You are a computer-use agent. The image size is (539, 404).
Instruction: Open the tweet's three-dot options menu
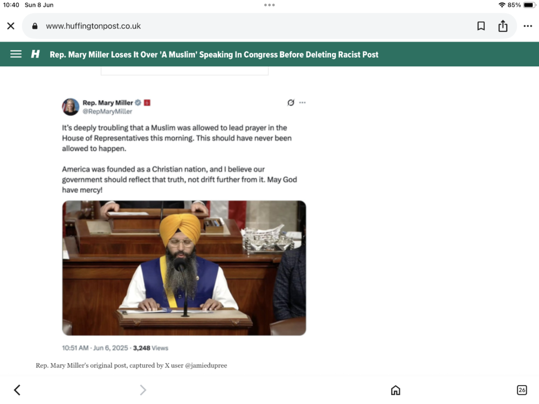tap(302, 102)
